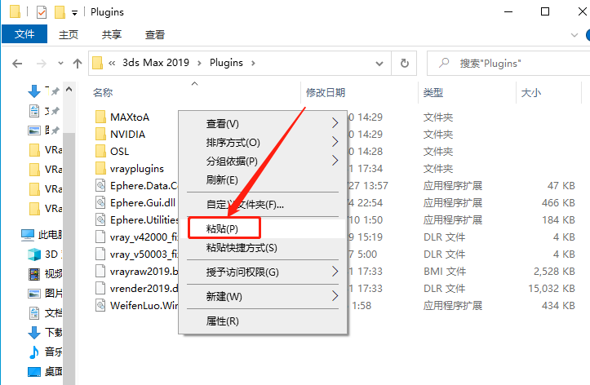This screenshot has width=590, height=385.
Task: Open the 新建(W) submenu
Action: click(263, 296)
